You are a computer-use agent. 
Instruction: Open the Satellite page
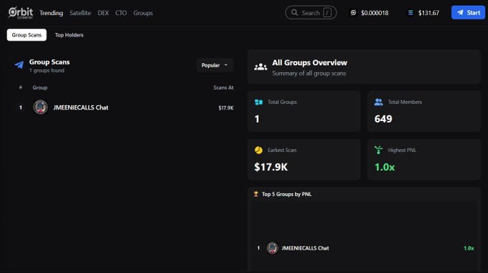coord(80,13)
